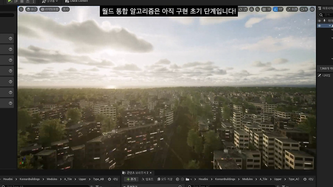Close the 콘텐츠 브라우저 2 tab
The image size is (333, 187).
pyautogui.click(x=151, y=173)
